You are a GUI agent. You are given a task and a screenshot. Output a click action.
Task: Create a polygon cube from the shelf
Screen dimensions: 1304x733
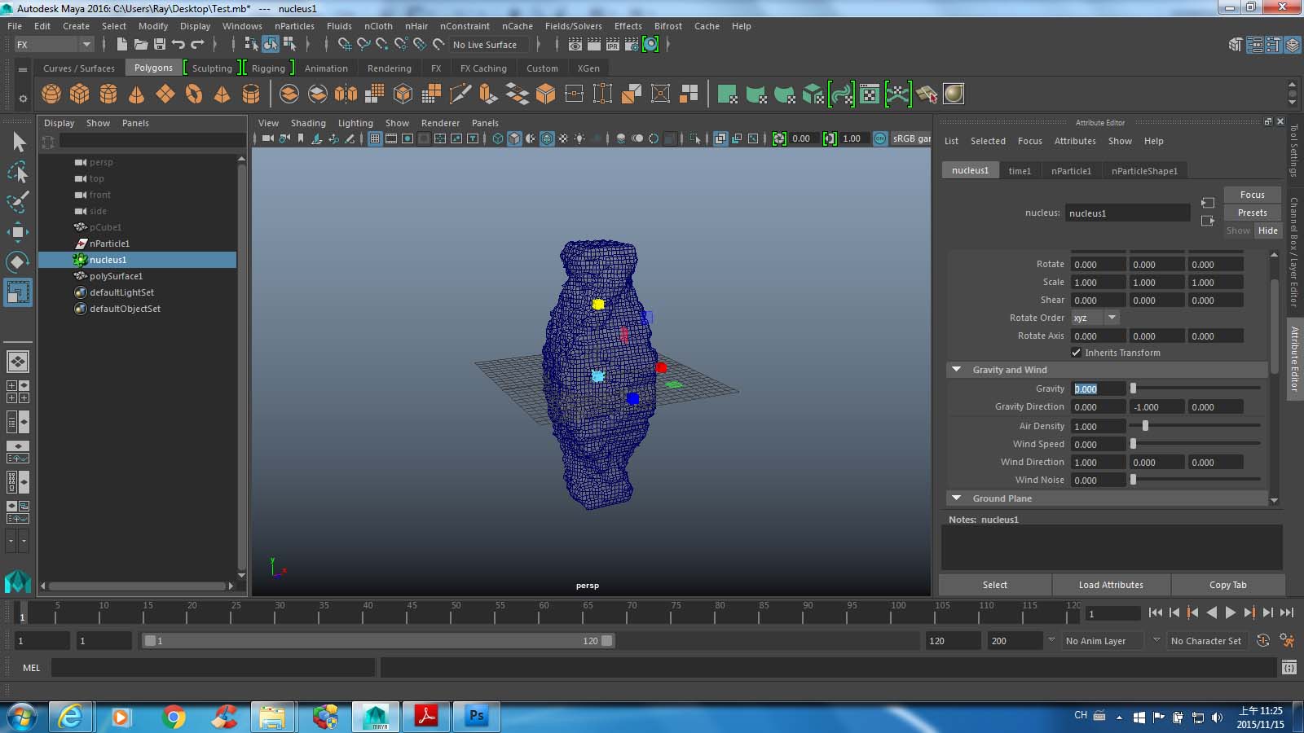pos(79,94)
